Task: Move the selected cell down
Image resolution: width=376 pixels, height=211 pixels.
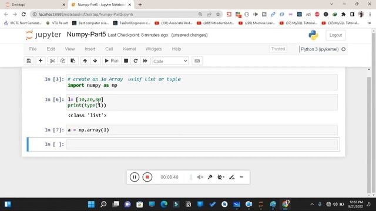Action: click(95, 61)
